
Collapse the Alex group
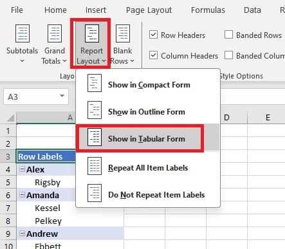pos(22,169)
